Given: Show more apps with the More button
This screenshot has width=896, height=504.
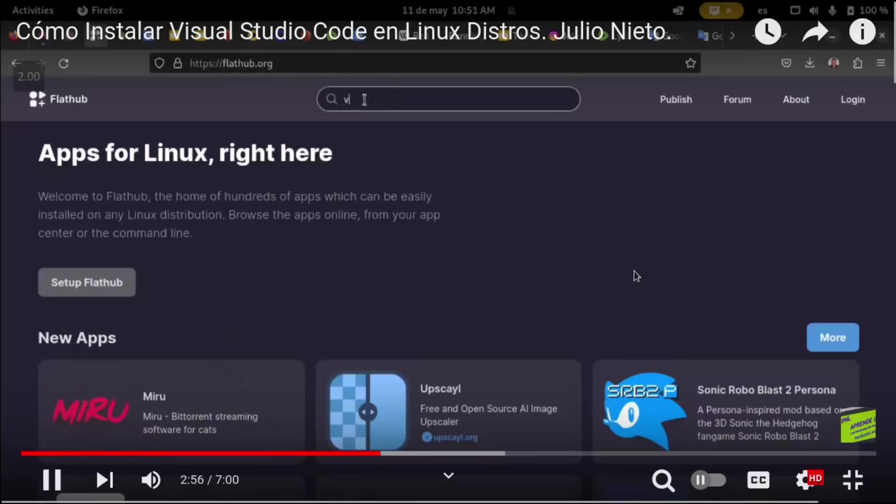Looking at the screenshot, I should (x=833, y=337).
